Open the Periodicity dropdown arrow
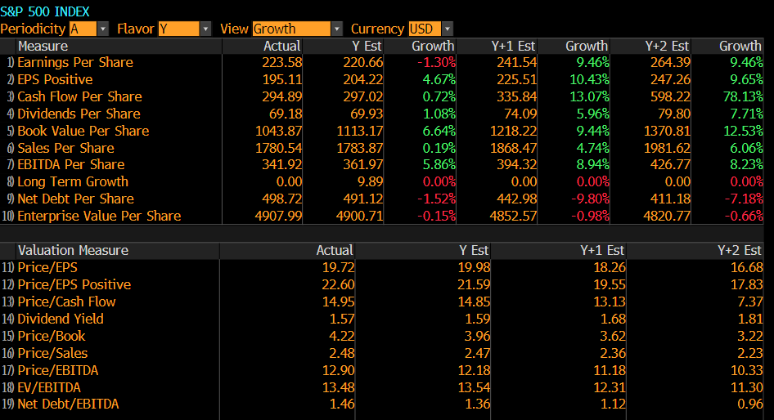This screenshot has height=420, width=774. [x=102, y=29]
